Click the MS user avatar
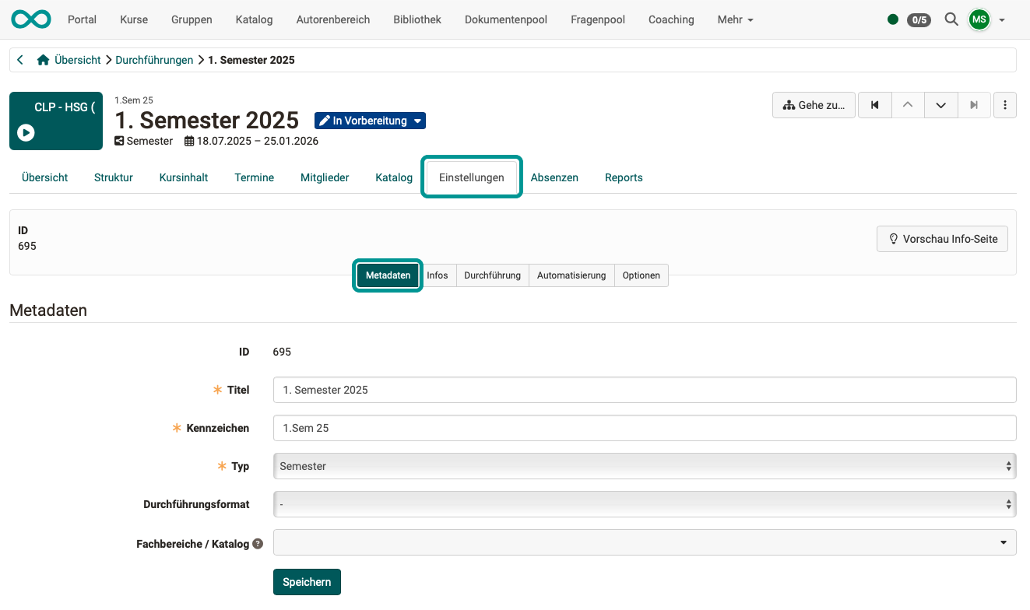The height and width of the screenshot is (610, 1030). (x=979, y=19)
